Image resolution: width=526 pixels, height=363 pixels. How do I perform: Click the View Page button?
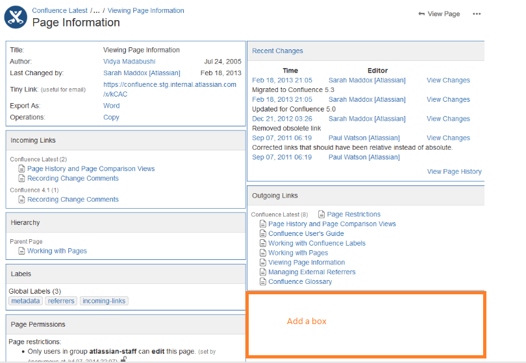[x=439, y=14]
